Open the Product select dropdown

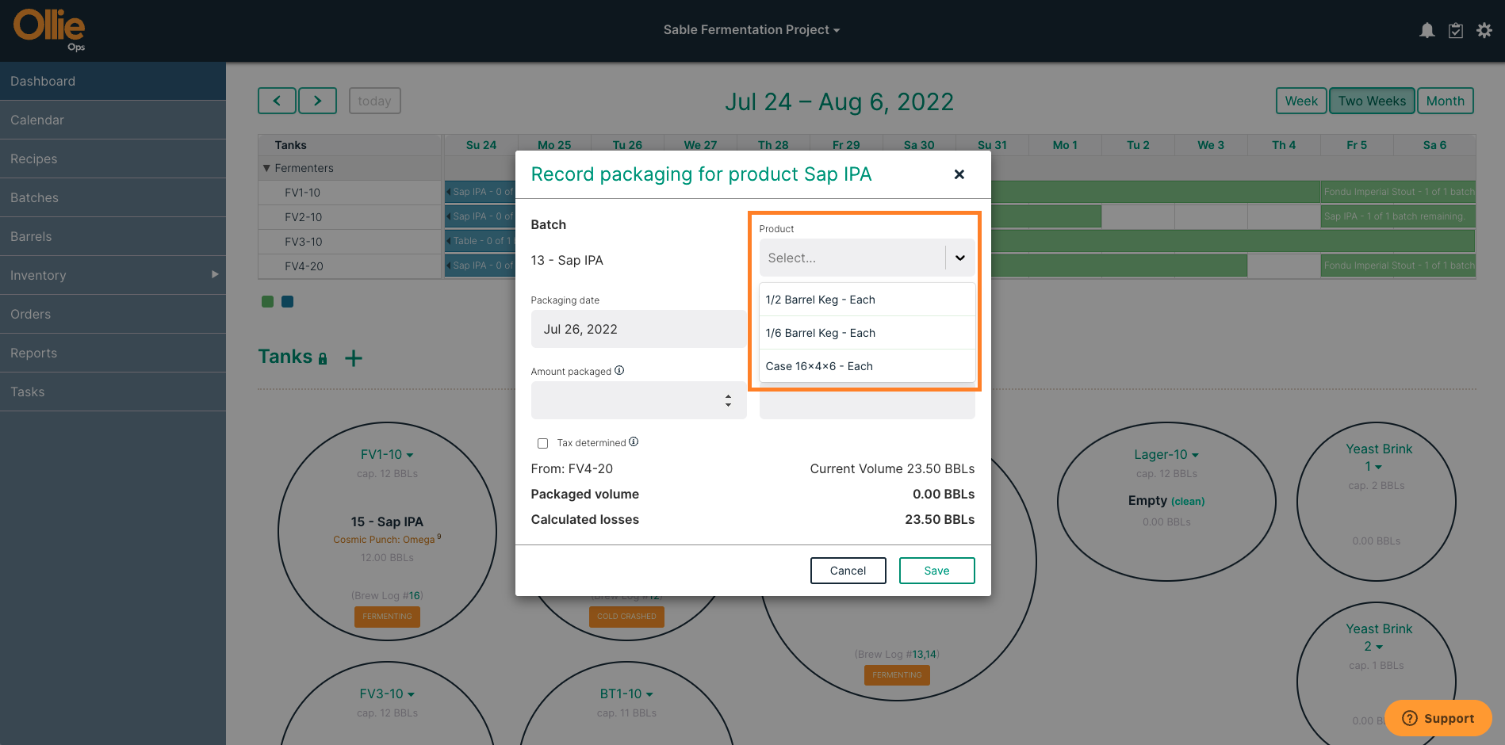point(867,258)
